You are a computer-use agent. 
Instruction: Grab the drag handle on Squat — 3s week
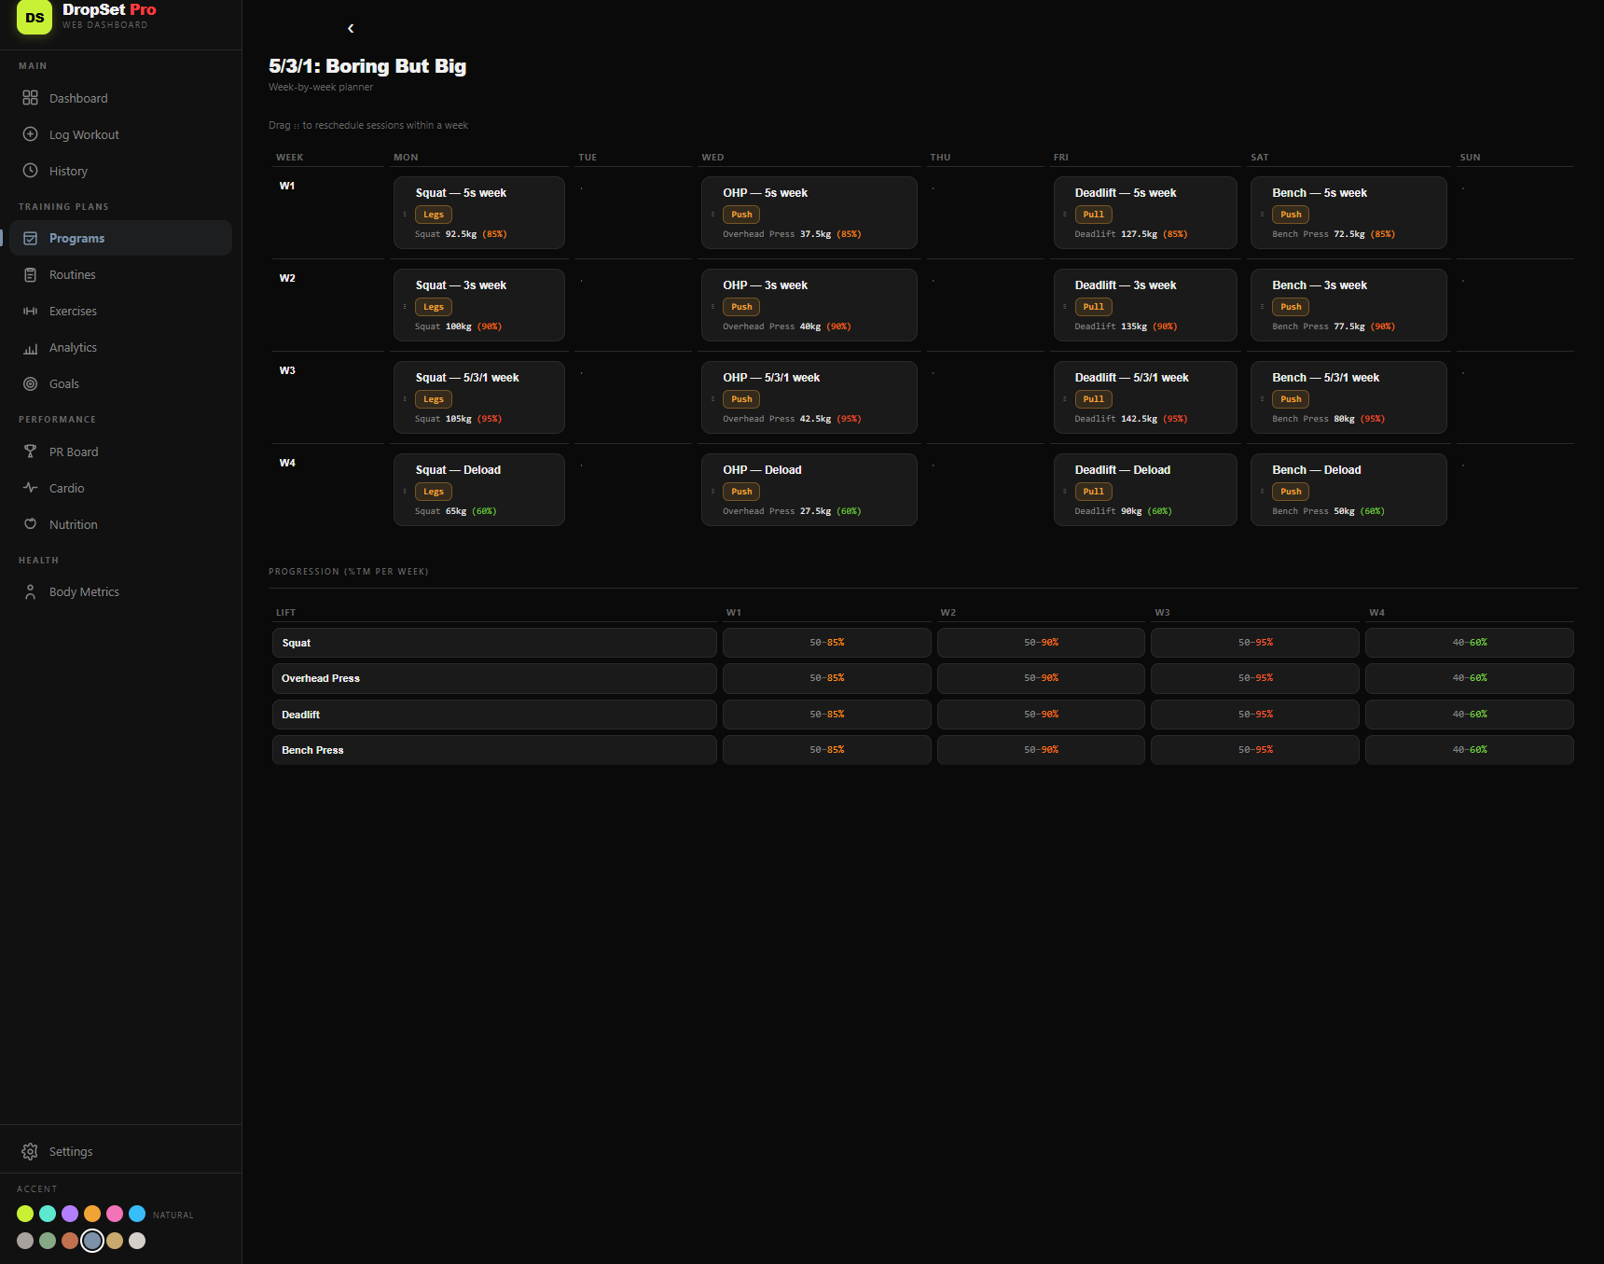coord(405,307)
